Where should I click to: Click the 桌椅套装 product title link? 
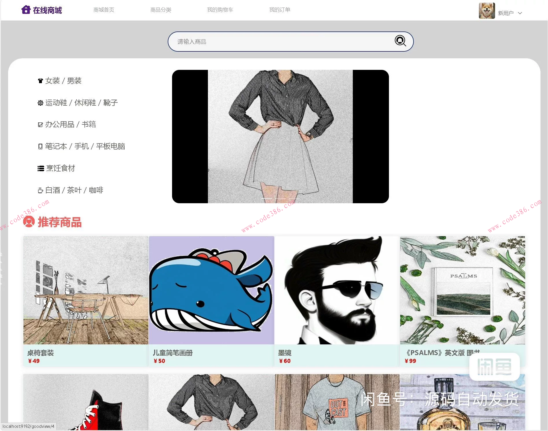coord(41,353)
